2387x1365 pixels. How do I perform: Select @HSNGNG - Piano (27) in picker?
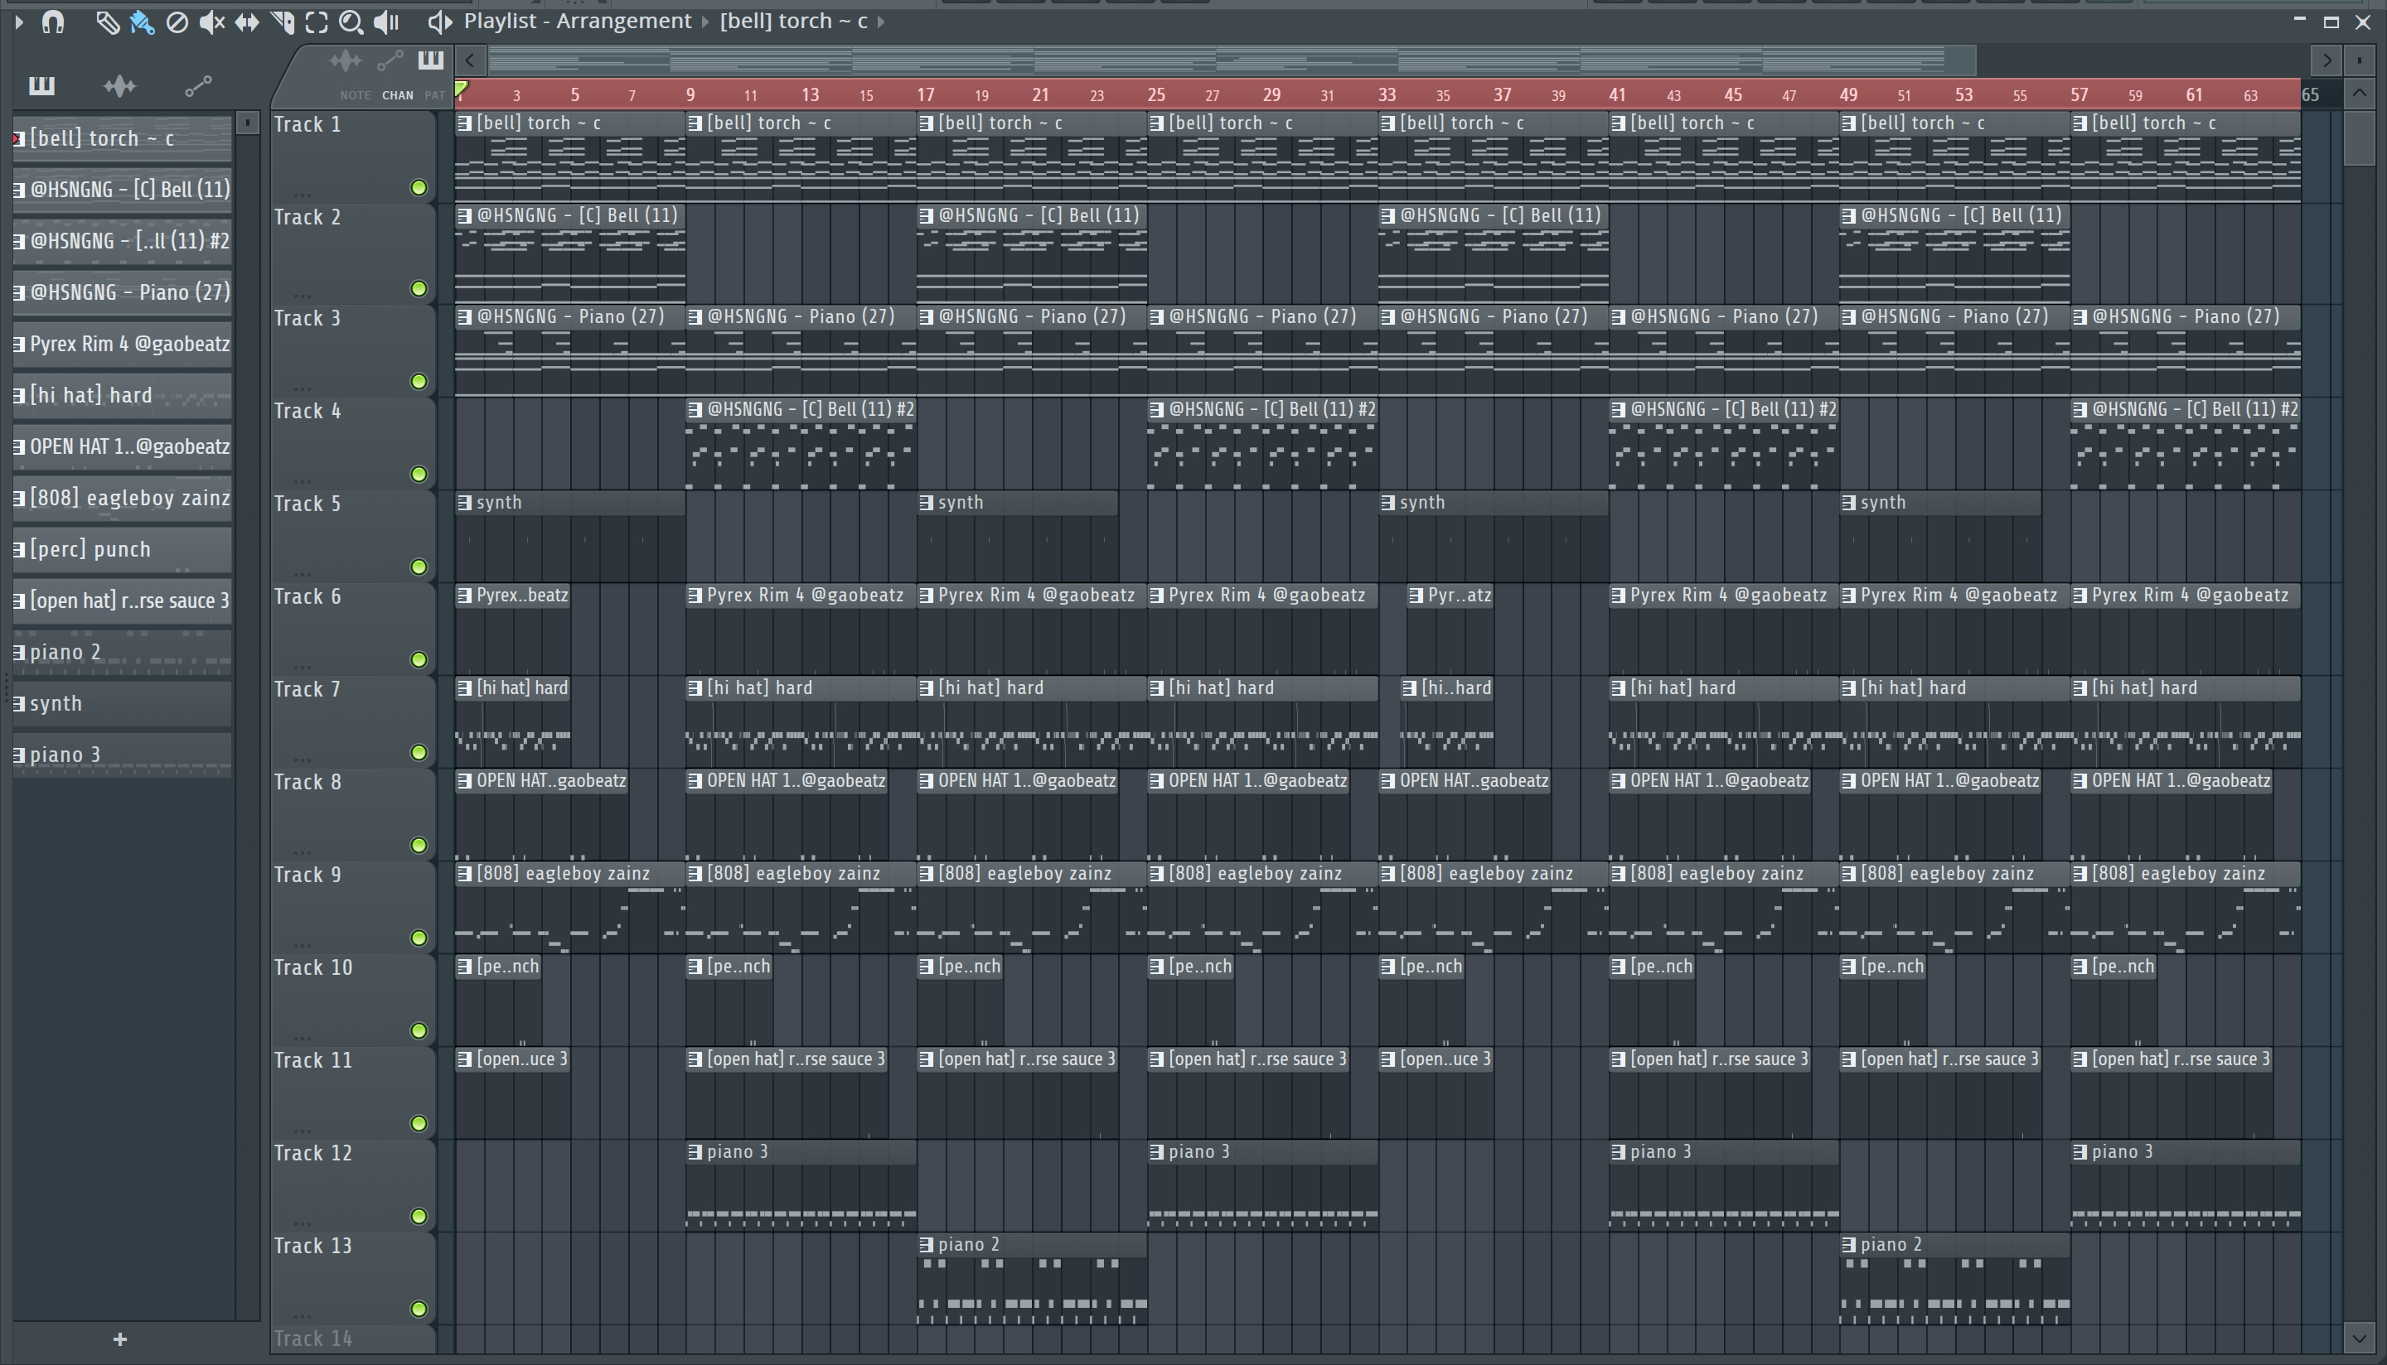click(x=122, y=292)
